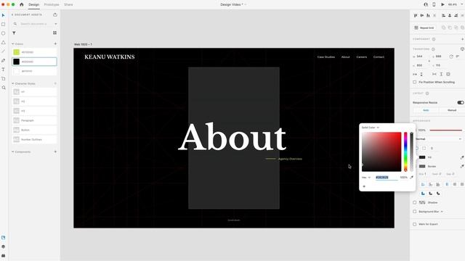Click the color picker eyedropper

[x=411, y=177]
